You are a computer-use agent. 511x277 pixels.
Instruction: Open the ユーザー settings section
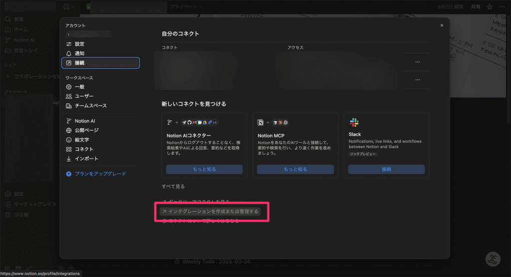(84, 96)
